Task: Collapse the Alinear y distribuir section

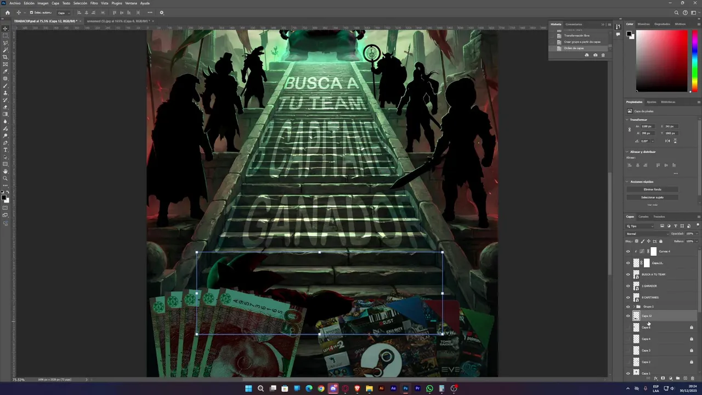Action: pos(627,152)
